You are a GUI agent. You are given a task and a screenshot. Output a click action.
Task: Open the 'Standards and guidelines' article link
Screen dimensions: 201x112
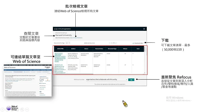tap(60, 69)
